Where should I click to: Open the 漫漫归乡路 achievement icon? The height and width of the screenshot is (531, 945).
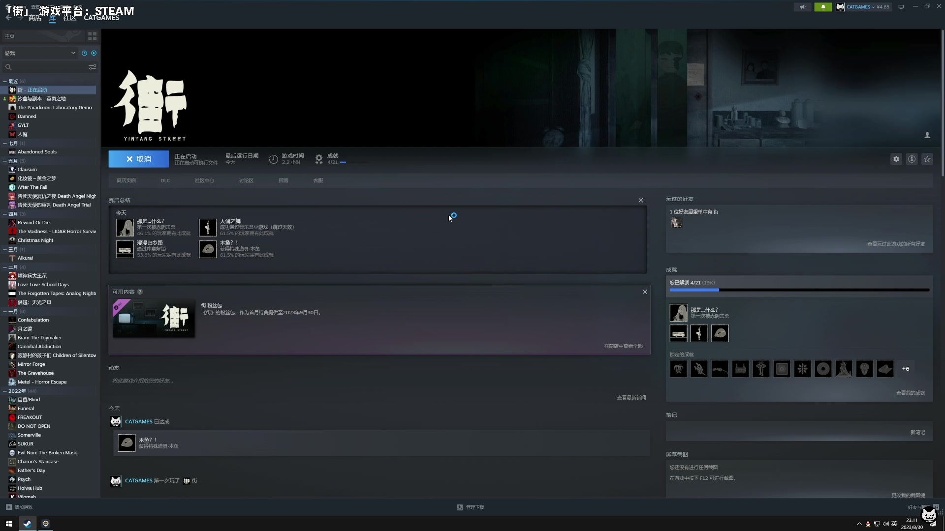point(125,249)
